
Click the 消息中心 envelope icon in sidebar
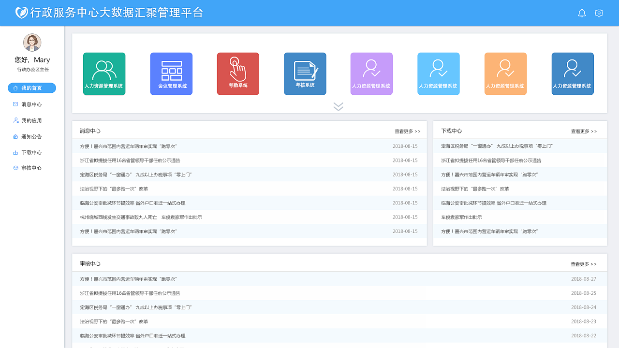click(16, 104)
